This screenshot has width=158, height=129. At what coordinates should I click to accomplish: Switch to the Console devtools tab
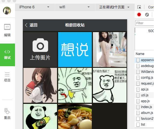(151, 7)
